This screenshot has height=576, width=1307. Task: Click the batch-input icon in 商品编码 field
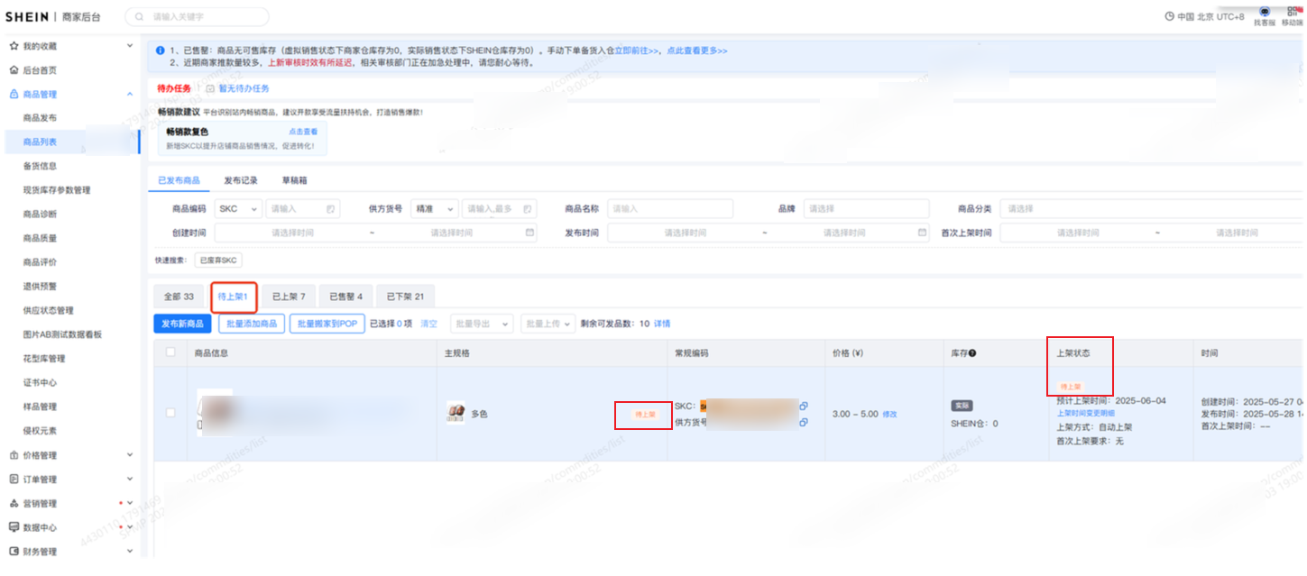pos(331,209)
